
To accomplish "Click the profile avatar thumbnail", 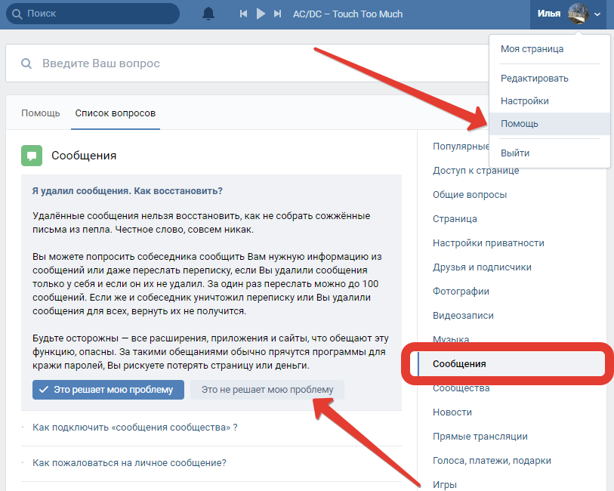I will (x=578, y=14).
